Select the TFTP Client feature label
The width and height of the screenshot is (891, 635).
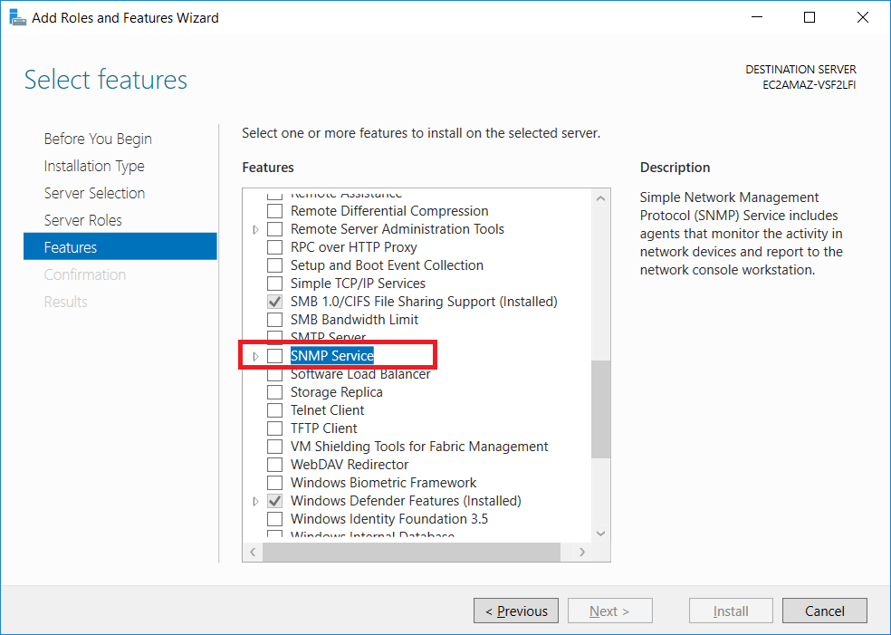324,428
